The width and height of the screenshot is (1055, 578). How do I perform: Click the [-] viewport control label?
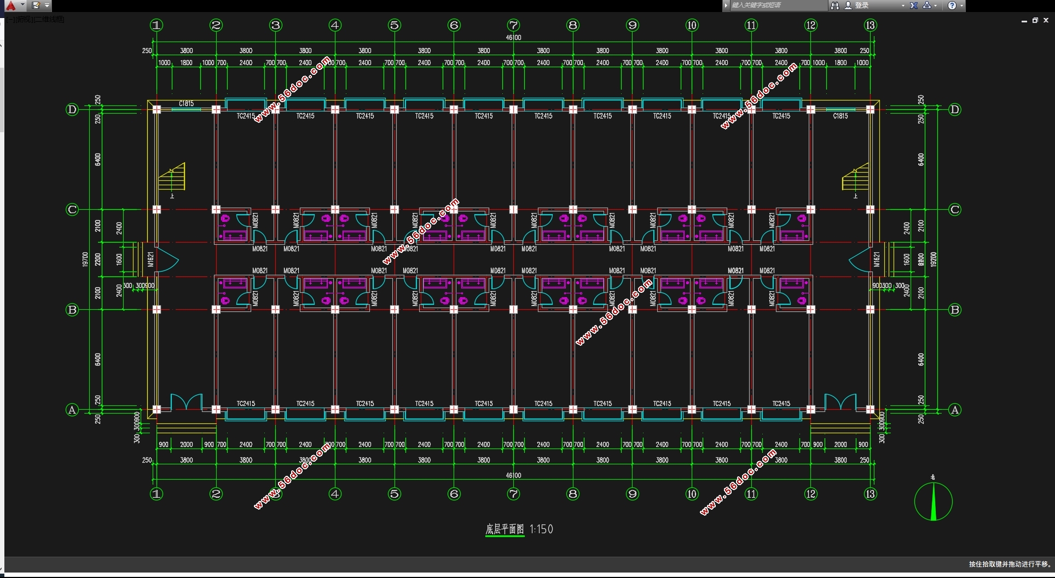10,20
